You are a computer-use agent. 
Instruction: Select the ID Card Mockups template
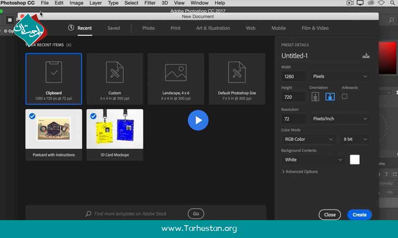[x=115, y=135]
